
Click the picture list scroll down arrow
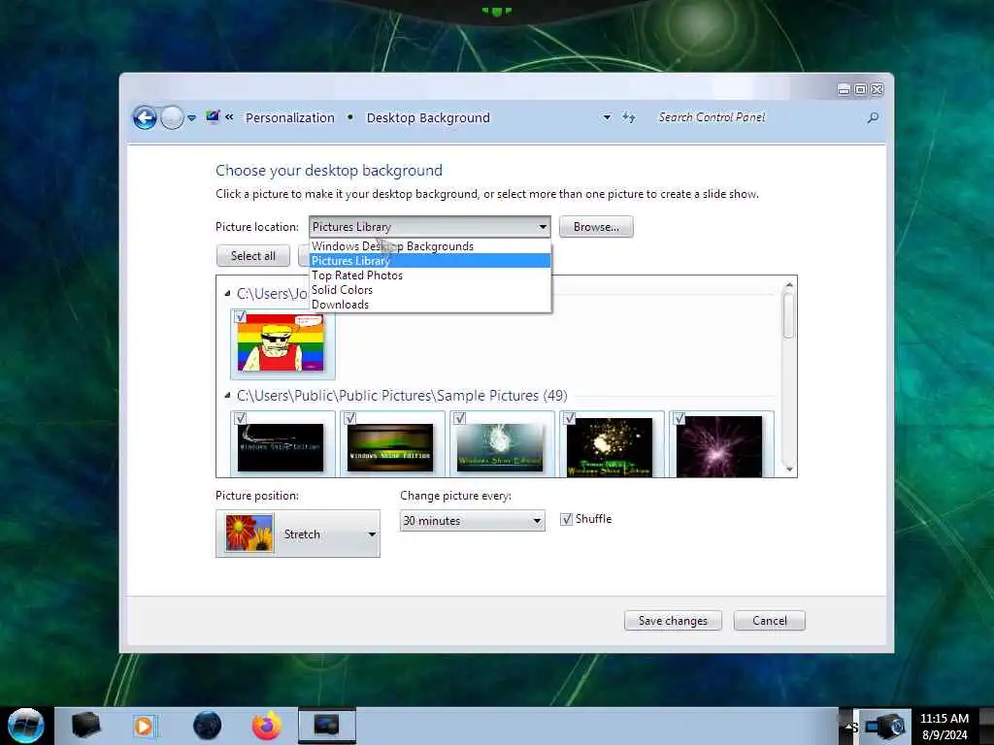788,469
